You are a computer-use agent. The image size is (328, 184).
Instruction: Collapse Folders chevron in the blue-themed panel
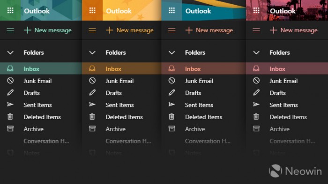172,52
